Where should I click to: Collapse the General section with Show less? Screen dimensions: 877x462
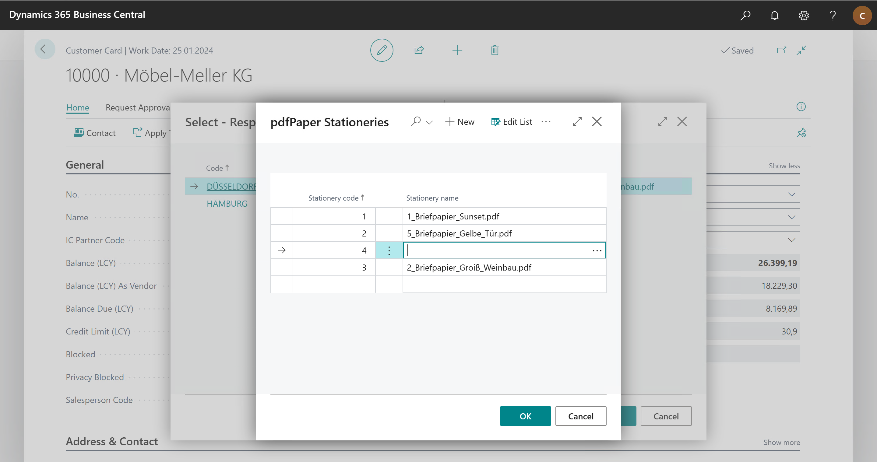784,166
